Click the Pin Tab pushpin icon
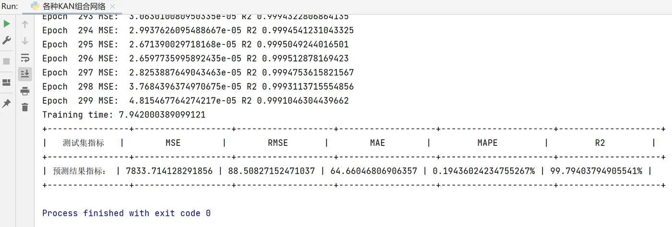The width and height of the screenshot is (672, 227). pos(7,104)
